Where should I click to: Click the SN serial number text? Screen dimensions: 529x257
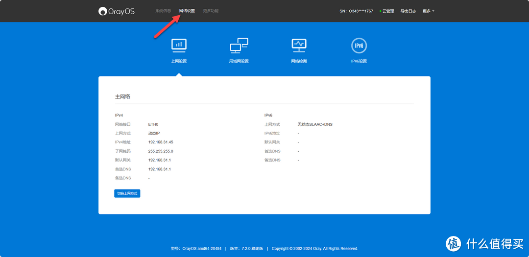(356, 11)
